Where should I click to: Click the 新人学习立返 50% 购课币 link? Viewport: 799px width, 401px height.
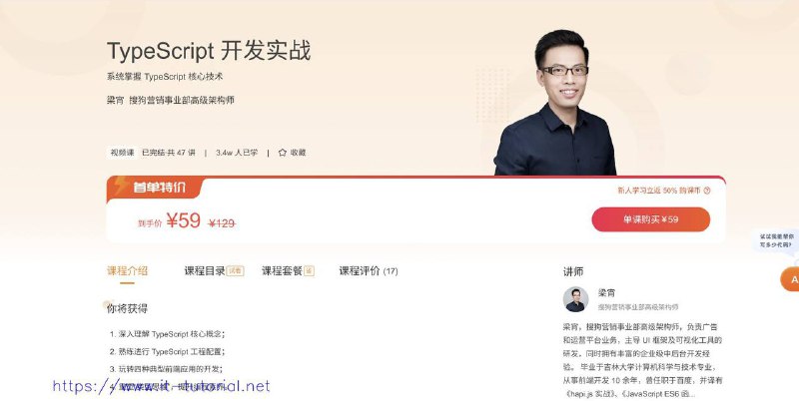point(659,191)
